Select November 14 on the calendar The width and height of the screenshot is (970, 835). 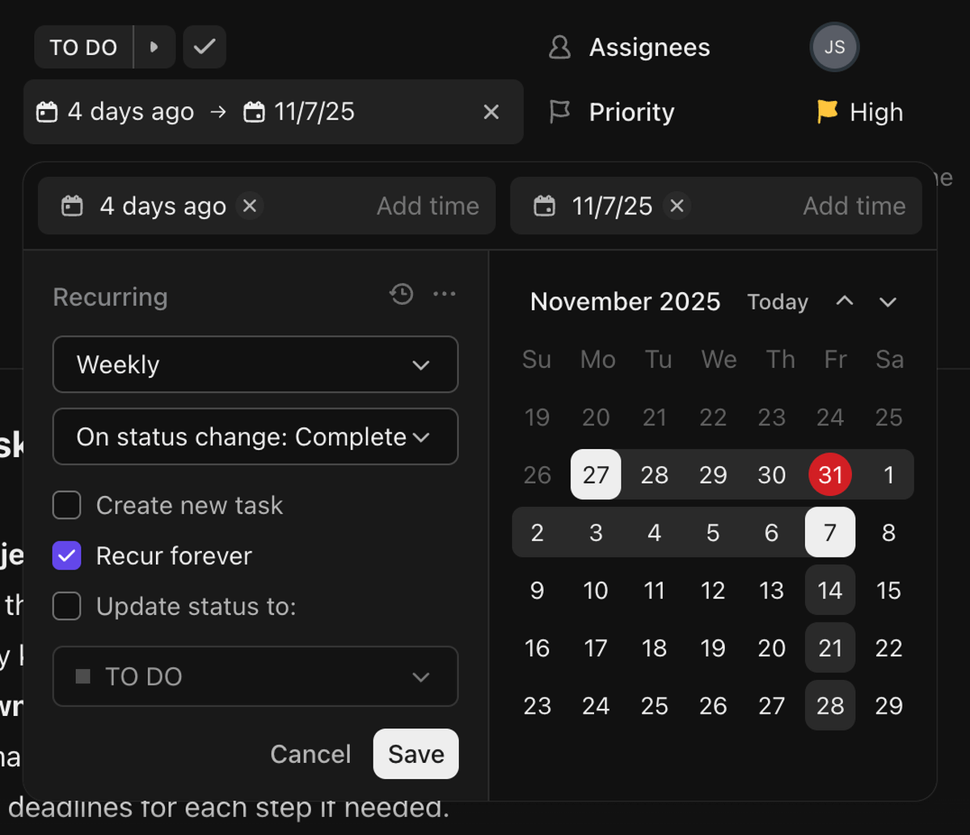[829, 590]
